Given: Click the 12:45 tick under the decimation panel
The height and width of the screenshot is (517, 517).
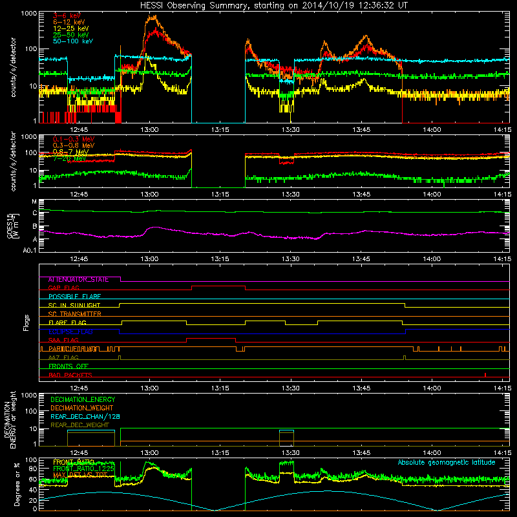Looking at the screenshot, I should coord(79,453).
